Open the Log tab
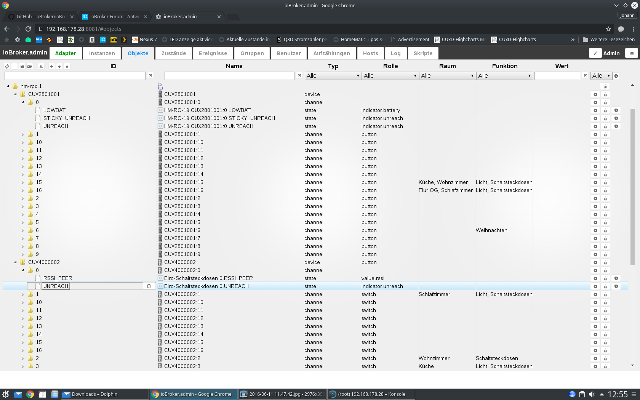The image size is (640, 400). (x=395, y=53)
